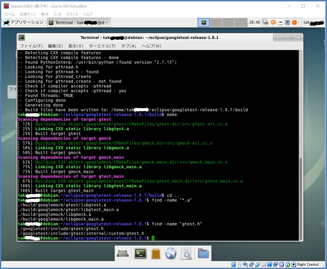Click './build/googlemock/libgmock.a' output line
The height and width of the screenshot is (269, 327).
click(x=54, y=214)
